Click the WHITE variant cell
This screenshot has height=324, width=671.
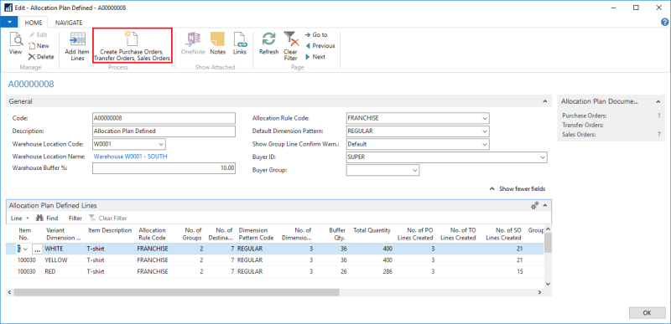click(65, 249)
